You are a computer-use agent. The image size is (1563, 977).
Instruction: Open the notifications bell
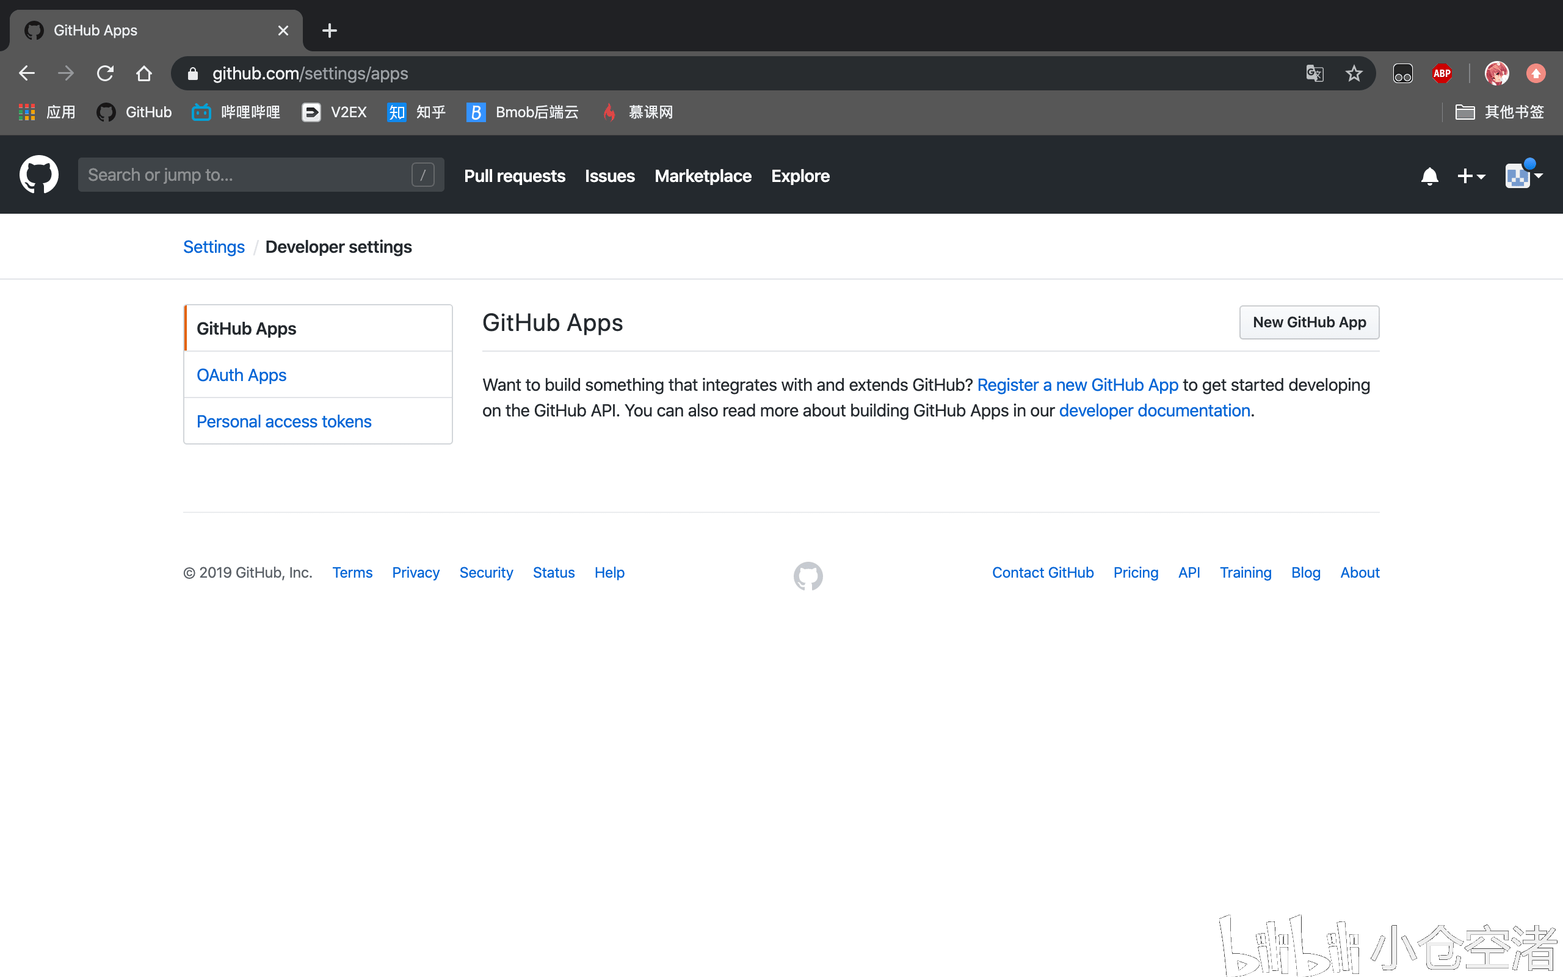1429,176
